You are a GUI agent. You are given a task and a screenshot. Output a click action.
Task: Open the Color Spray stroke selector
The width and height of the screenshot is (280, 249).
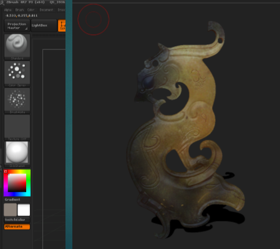coord(17,74)
